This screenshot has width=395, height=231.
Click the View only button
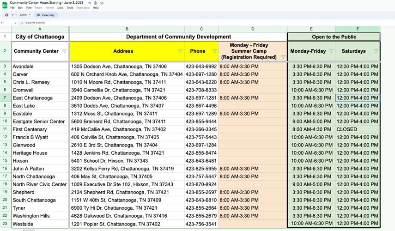coord(45,15)
